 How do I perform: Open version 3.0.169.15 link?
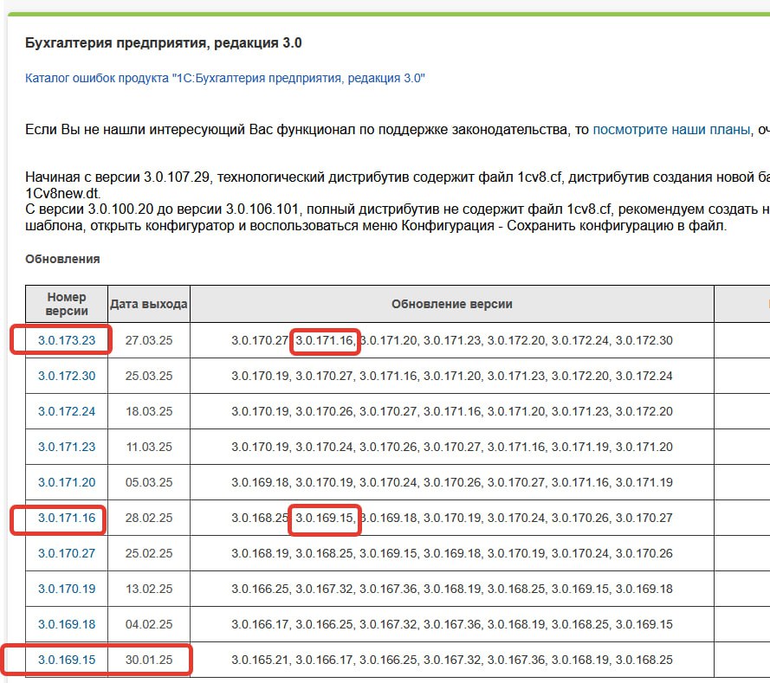pyautogui.click(x=67, y=660)
